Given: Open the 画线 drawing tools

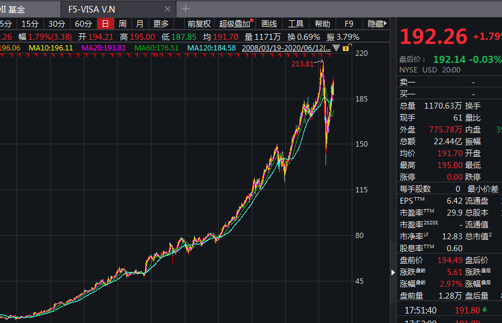Looking at the screenshot, I should (x=269, y=24).
